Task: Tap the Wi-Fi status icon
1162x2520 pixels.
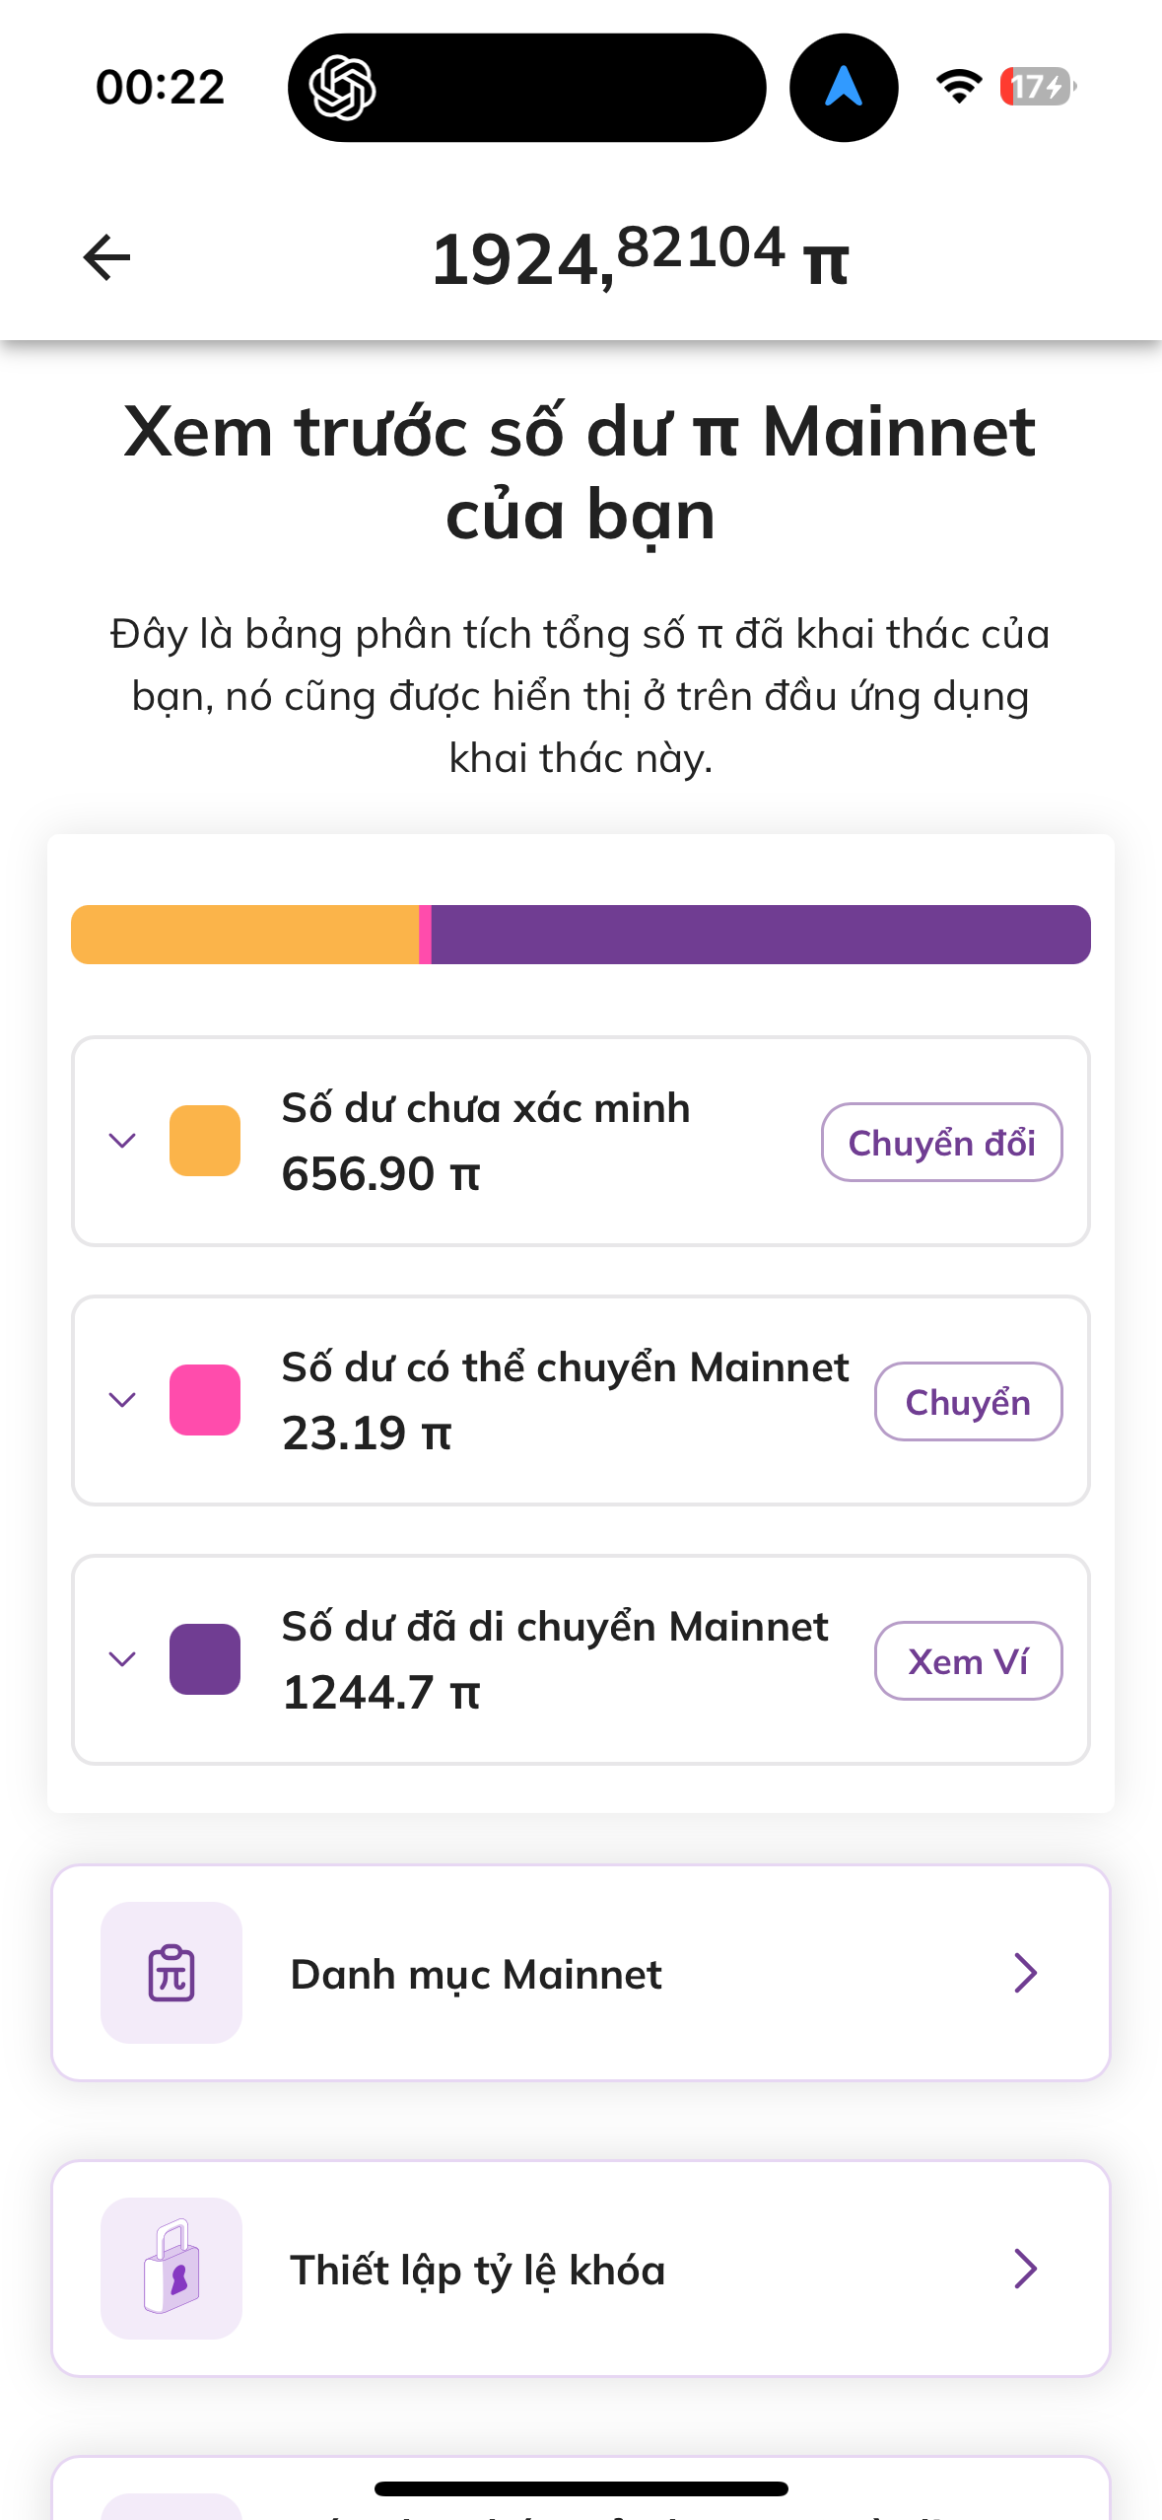Action: coord(958,87)
